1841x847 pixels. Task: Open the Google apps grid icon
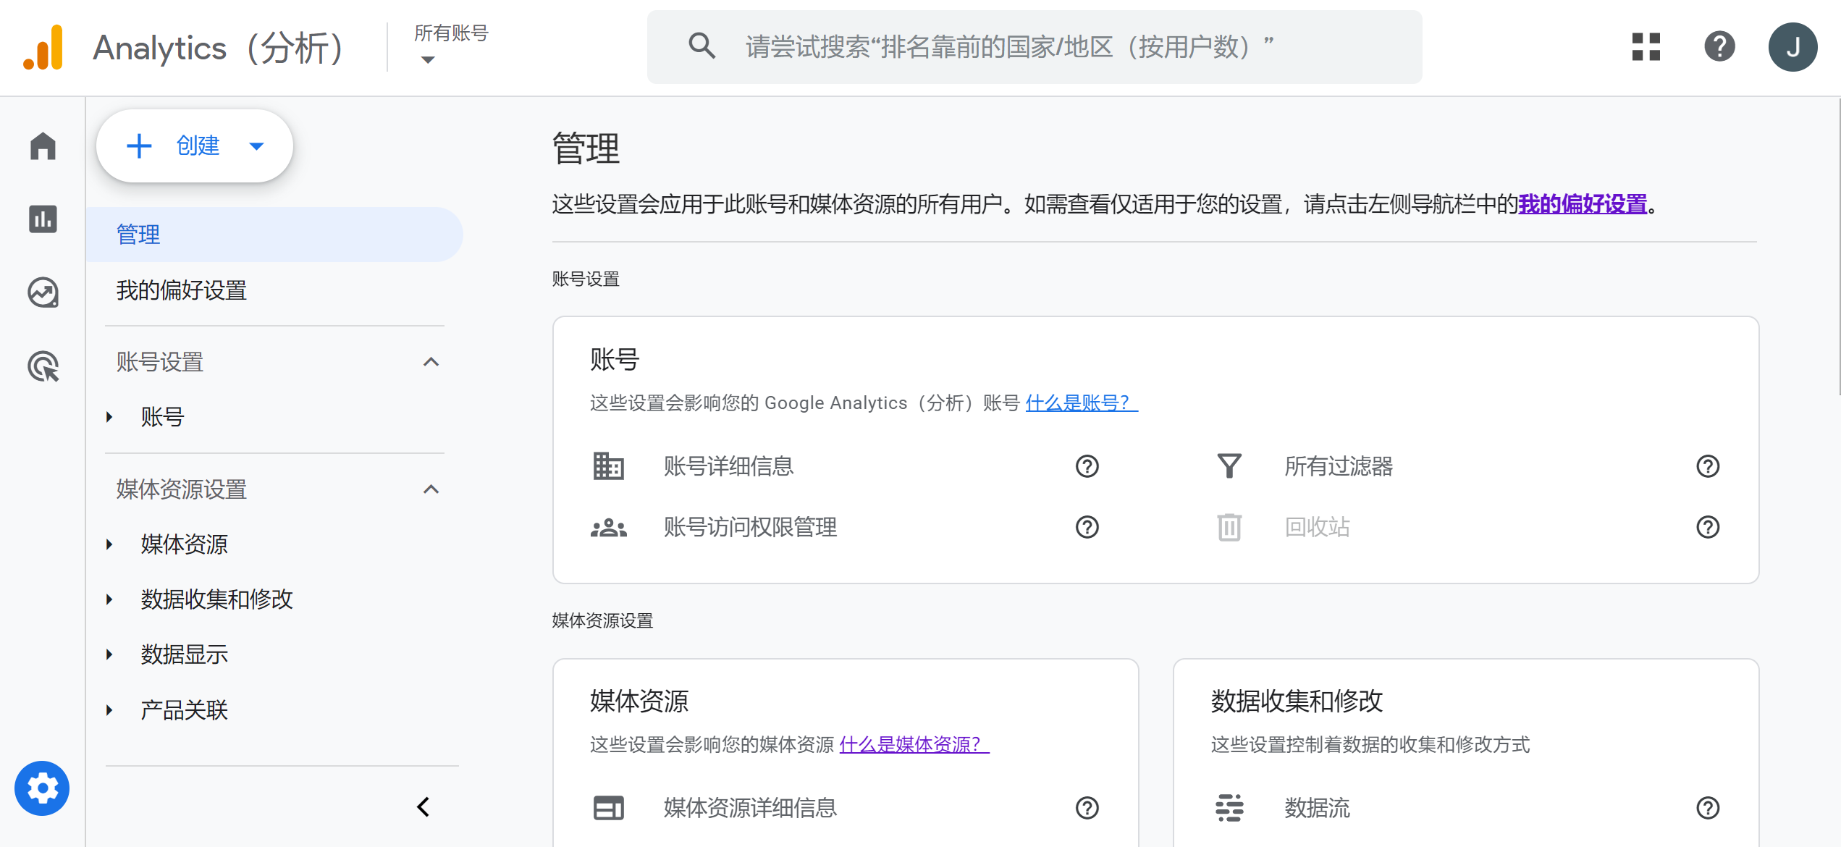[x=1646, y=47]
